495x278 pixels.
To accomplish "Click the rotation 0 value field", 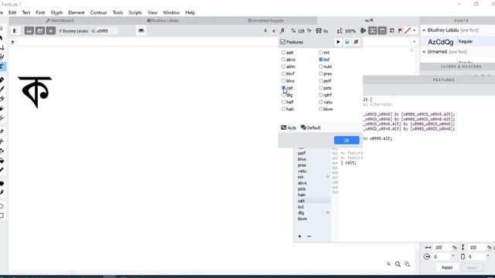I will pyautogui.click(x=442, y=256).
